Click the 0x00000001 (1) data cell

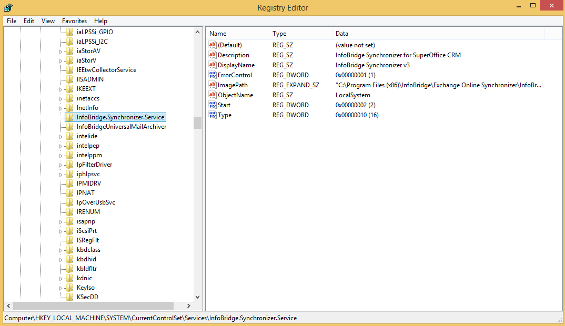[x=355, y=75]
